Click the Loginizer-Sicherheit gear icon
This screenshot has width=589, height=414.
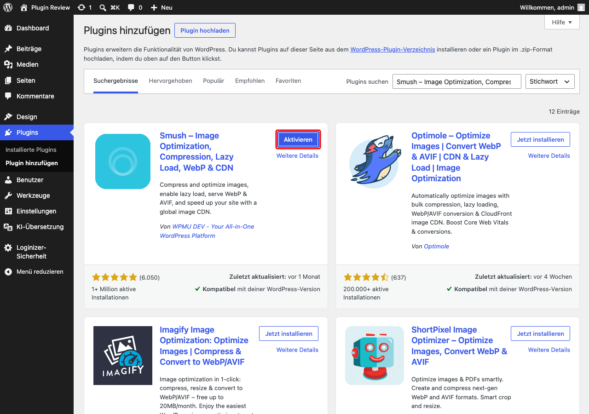(x=8, y=247)
